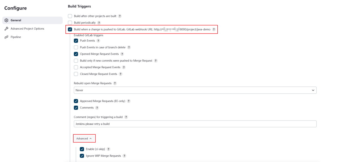Tick Closed Merge Request Events checkbox
Viewport: 338px width, 162px height.
click(76, 74)
